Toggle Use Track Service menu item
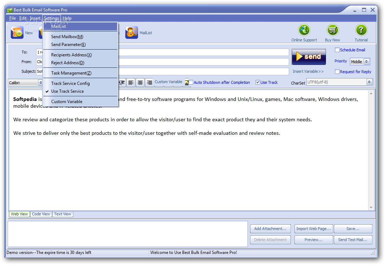The width and height of the screenshot is (385, 265). point(81,91)
